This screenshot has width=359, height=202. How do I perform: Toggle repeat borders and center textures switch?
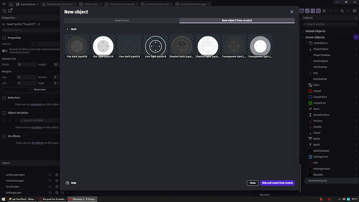[5, 51]
